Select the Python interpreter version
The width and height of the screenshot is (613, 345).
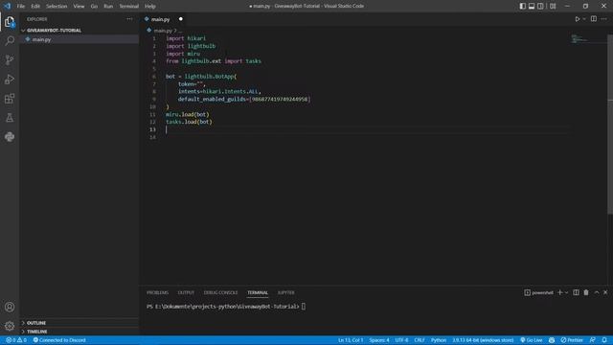click(x=483, y=340)
